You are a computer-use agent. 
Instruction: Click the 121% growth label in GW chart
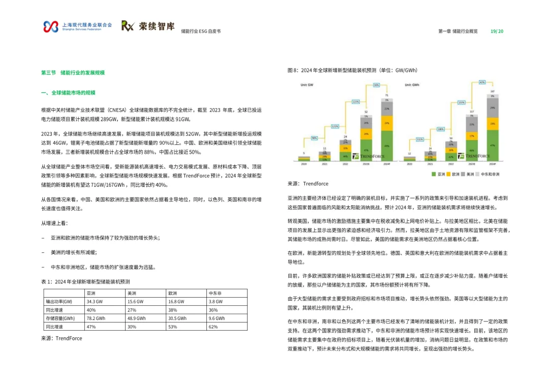pos(334,126)
